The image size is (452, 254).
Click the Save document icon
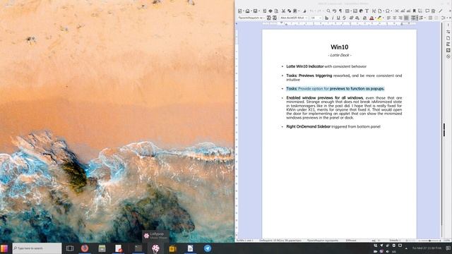point(255,11)
